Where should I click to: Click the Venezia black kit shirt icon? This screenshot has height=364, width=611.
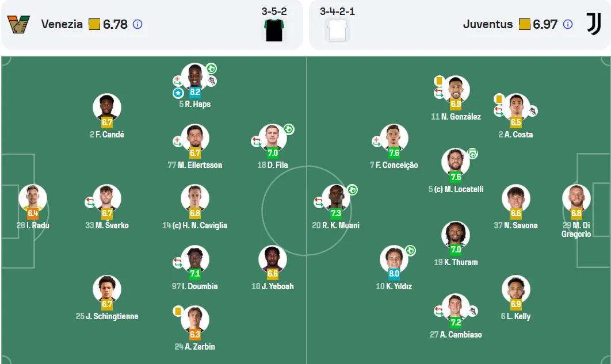point(274,30)
